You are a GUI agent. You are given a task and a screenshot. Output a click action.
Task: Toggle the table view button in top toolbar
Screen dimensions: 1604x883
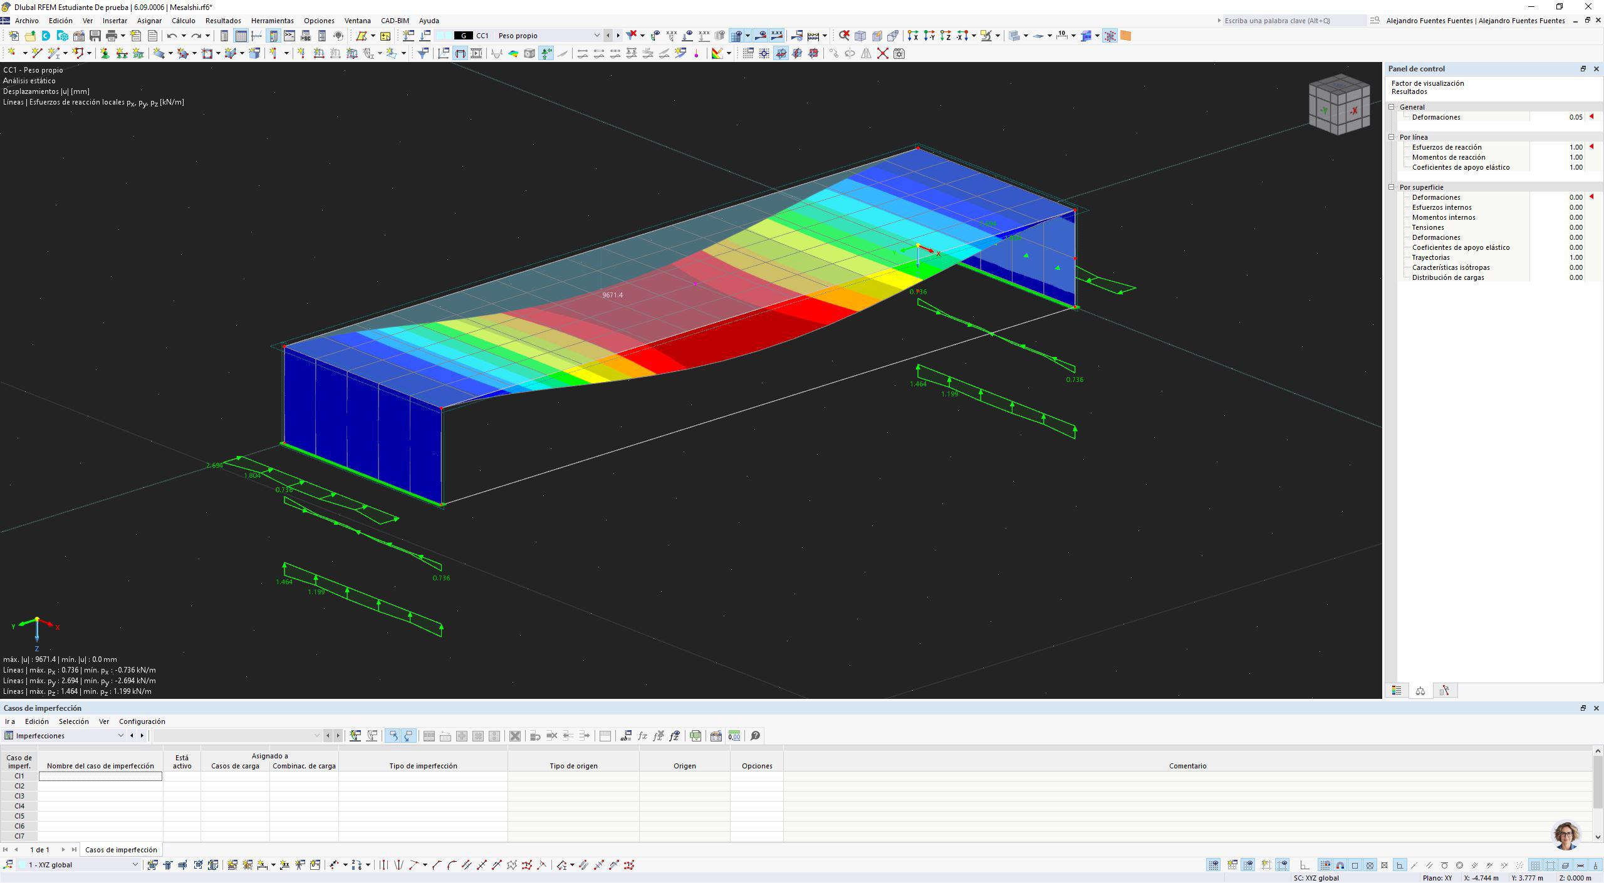click(241, 36)
